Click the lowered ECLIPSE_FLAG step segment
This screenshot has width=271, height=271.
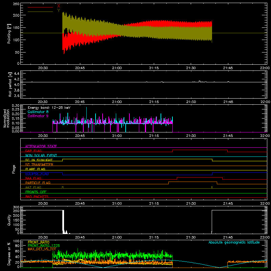[x=137, y=175]
